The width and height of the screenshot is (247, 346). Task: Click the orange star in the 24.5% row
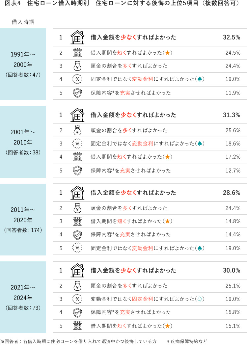tap(168, 53)
